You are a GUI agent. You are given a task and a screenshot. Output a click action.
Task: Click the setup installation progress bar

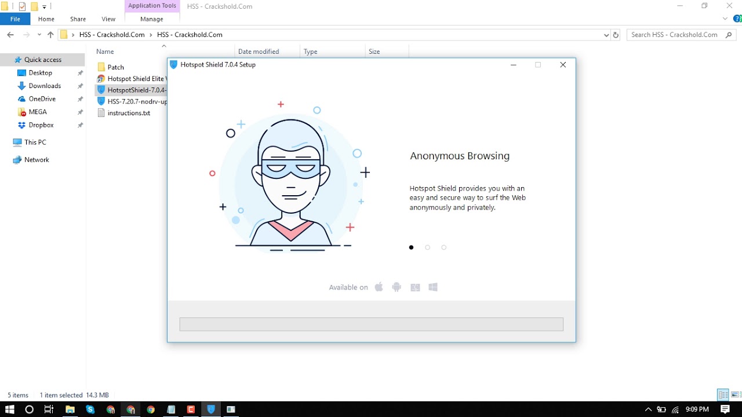click(372, 324)
